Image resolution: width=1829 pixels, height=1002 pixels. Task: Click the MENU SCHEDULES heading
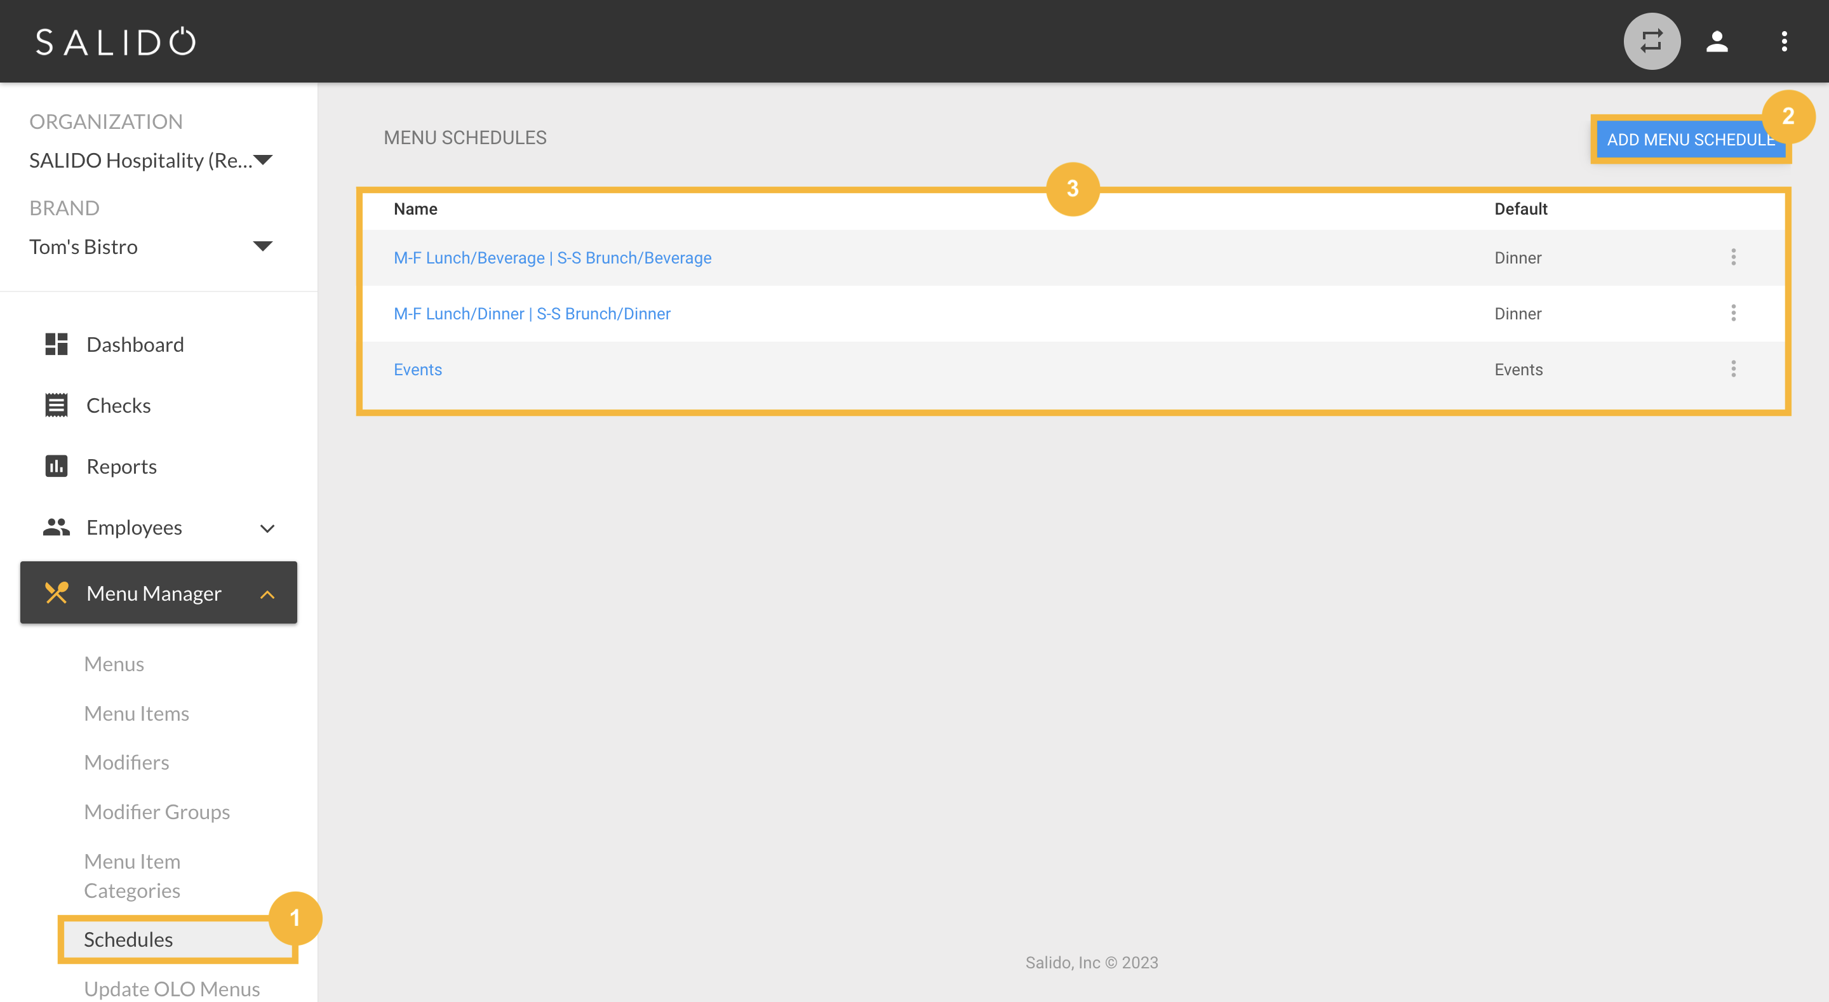[465, 138]
